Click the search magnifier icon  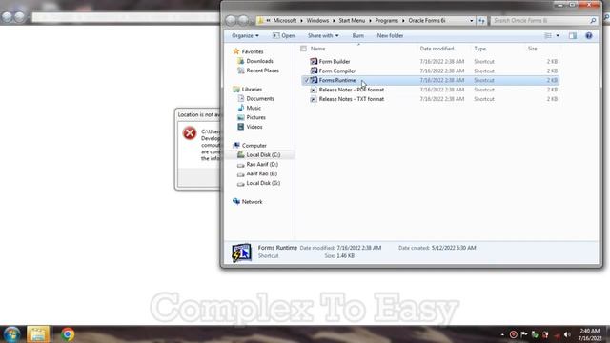coord(593,21)
